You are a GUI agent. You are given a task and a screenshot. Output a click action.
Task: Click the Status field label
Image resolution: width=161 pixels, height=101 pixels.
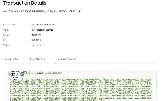point(6,45)
